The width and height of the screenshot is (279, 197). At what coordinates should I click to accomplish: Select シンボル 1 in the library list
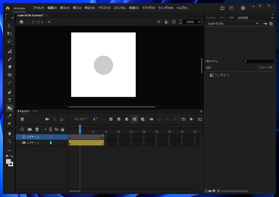(x=222, y=75)
